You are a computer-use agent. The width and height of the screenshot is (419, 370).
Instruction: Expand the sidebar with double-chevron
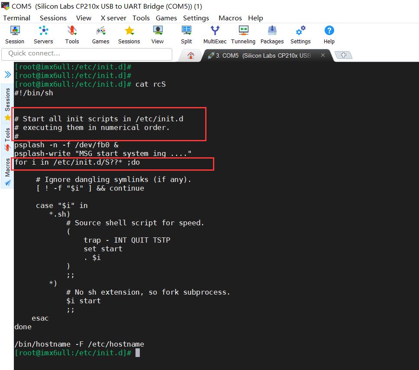pos(8,75)
